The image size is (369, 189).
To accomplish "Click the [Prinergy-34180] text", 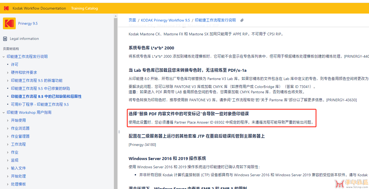I will click(x=142, y=145).
